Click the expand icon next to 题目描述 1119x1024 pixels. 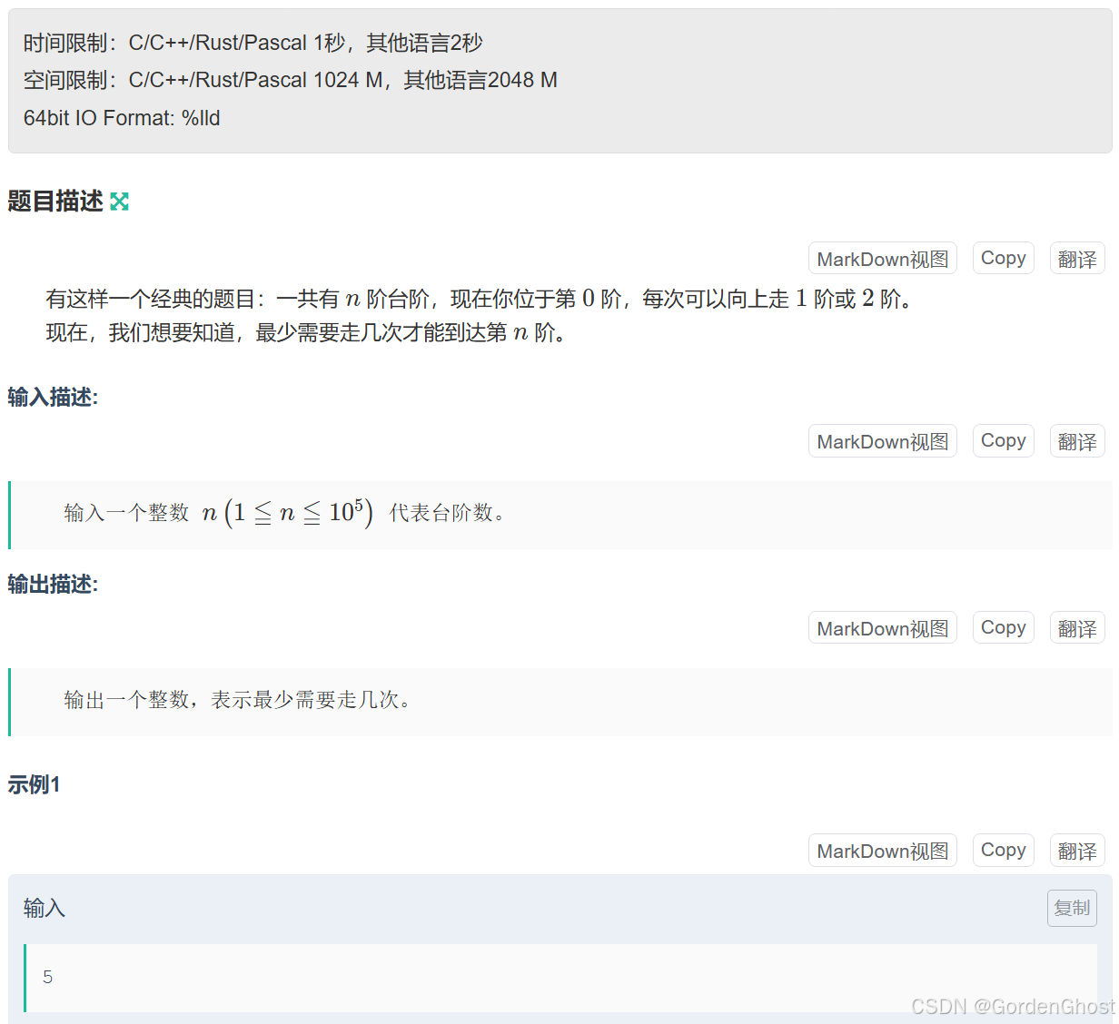pyautogui.click(x=119, y=201)
